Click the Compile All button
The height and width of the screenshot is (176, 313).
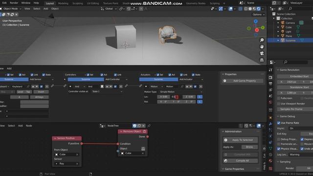click(240, 161)
